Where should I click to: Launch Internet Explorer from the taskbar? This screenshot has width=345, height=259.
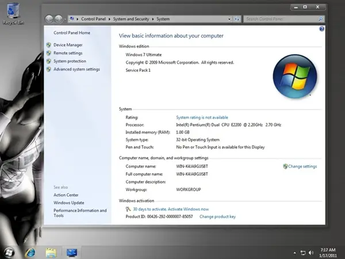pyautogui.click(x=30, y=253)
